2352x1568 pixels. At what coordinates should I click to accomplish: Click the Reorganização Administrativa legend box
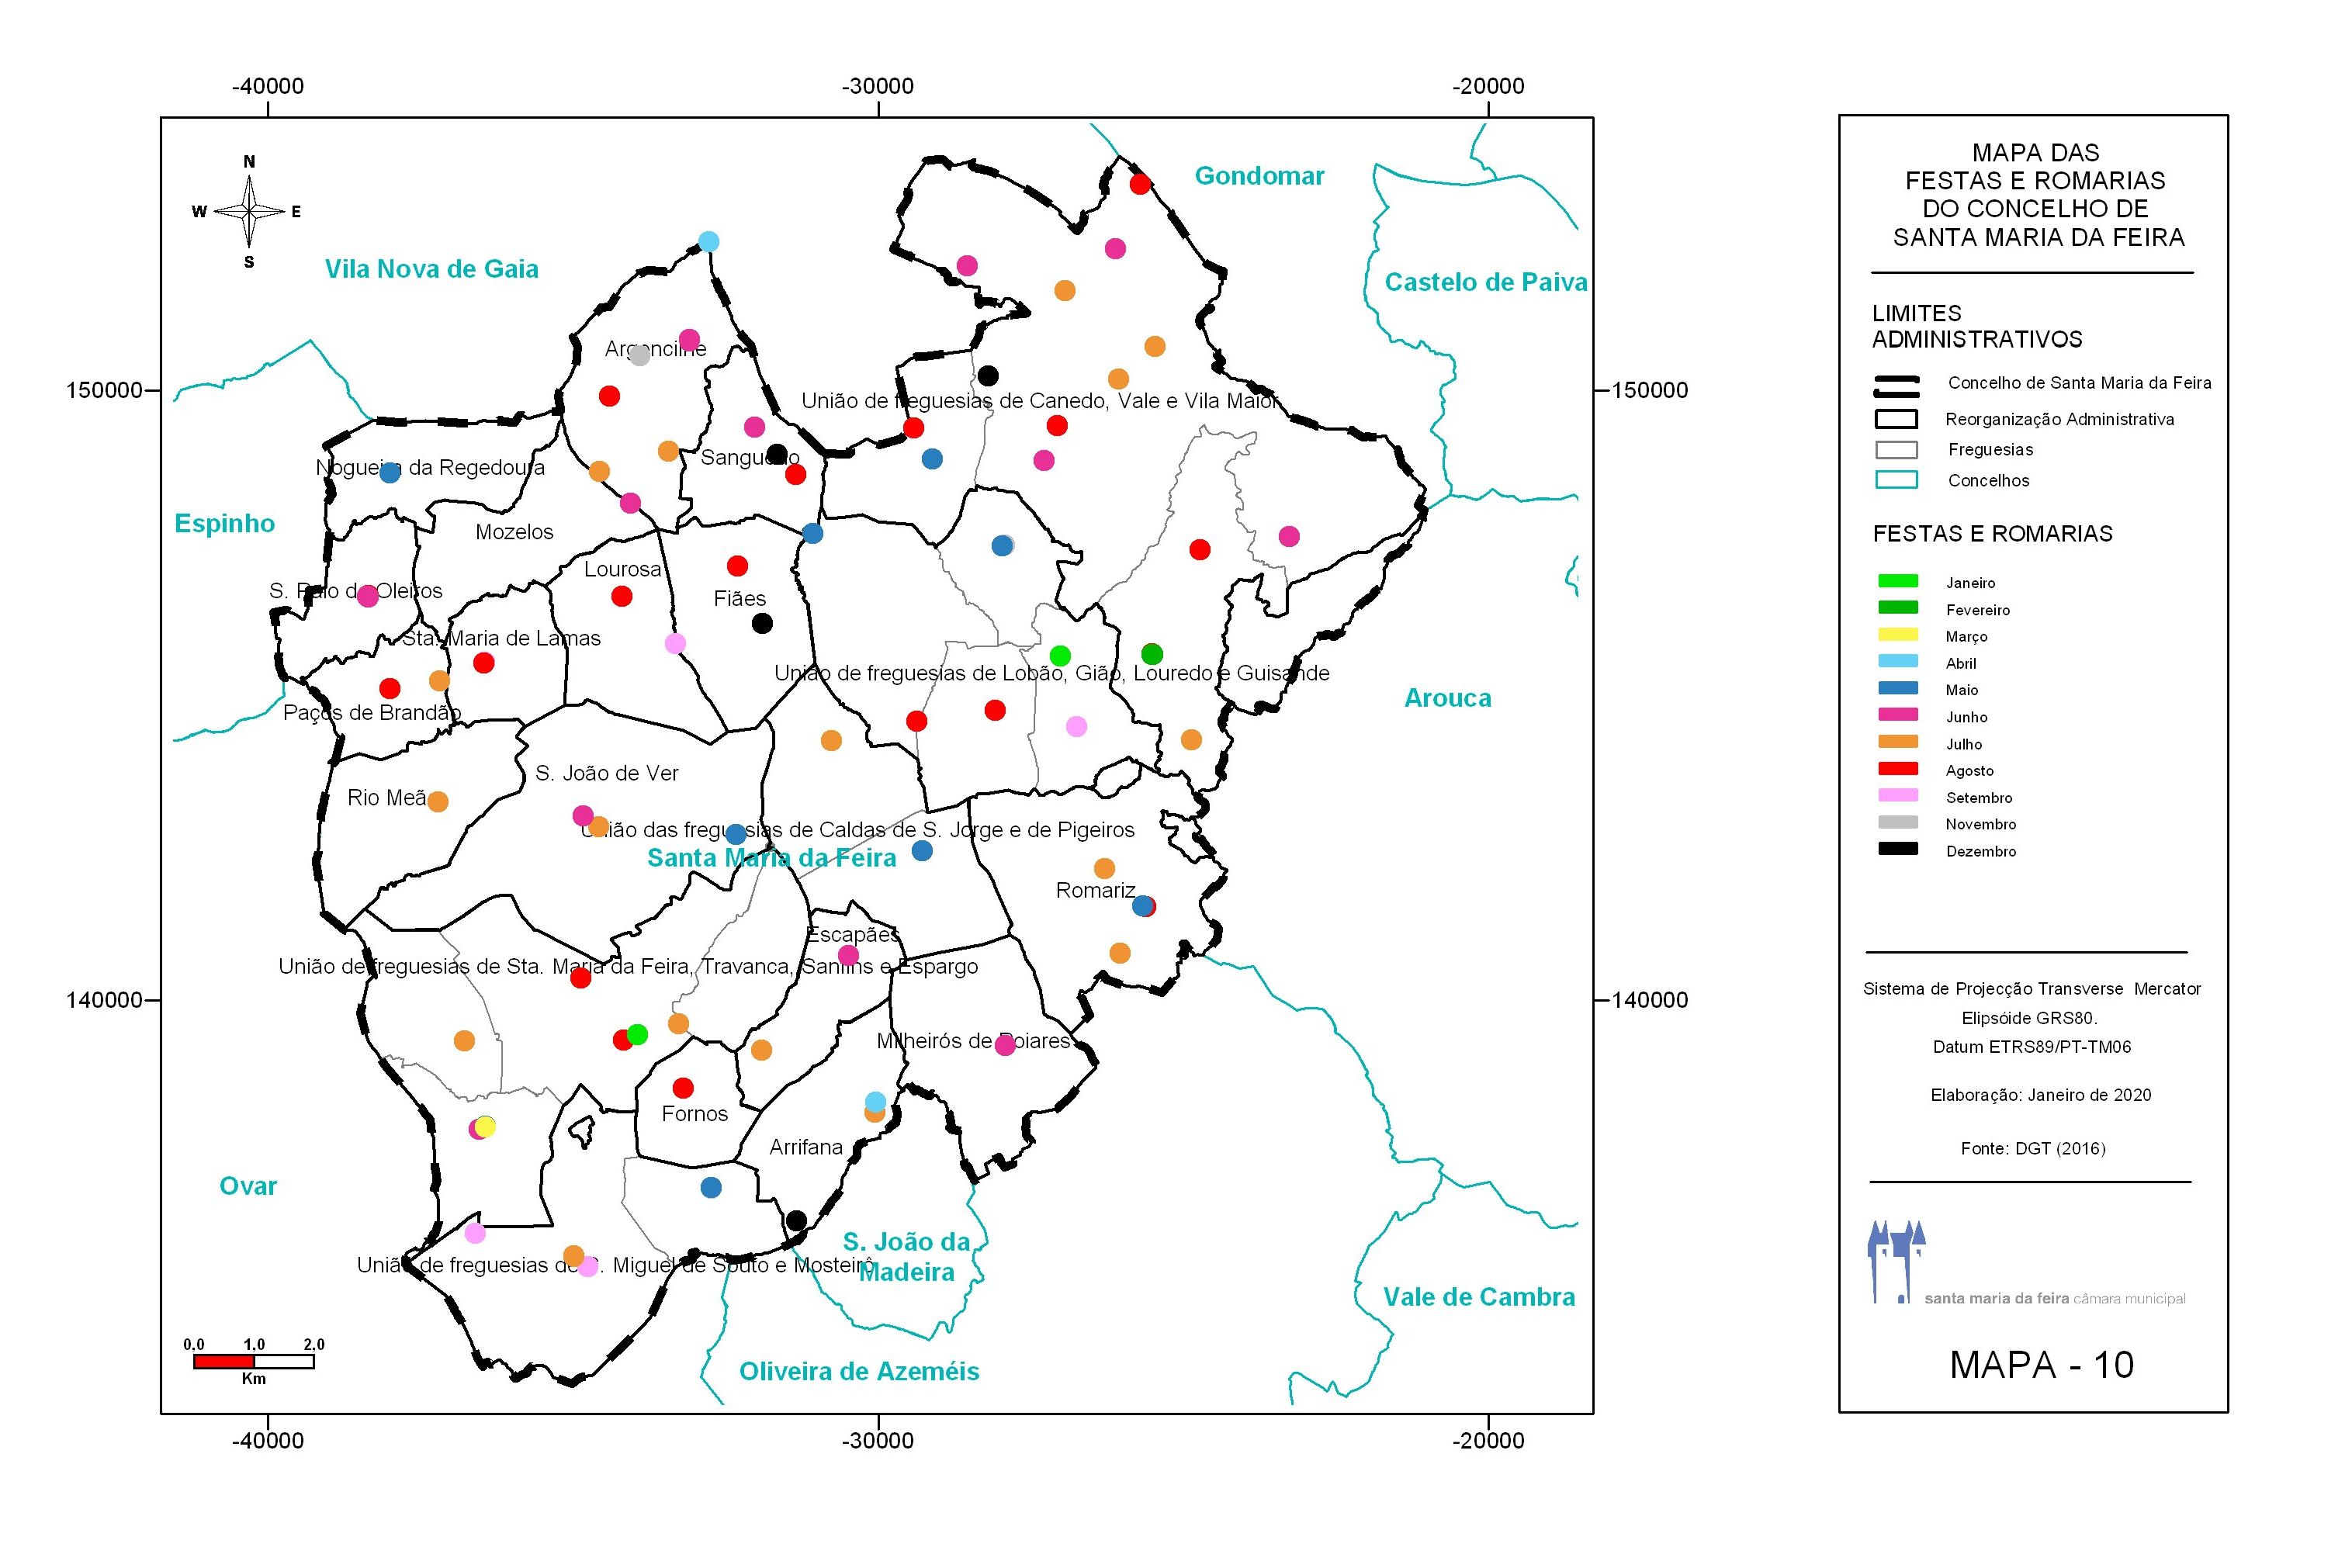click(1896, 419)
